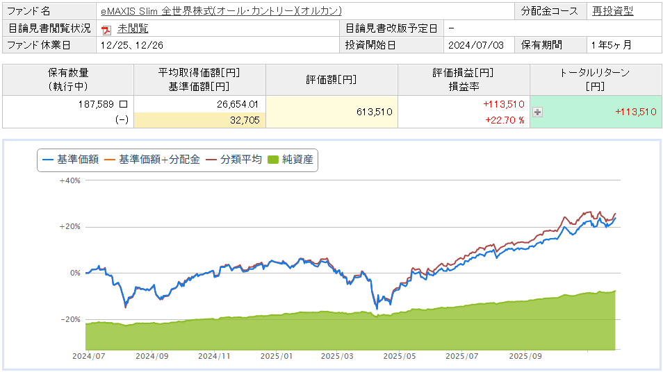Toggle the 基準価額+分配金 legend series
Screen dimensions: 663x372
[x=152, y=159]
